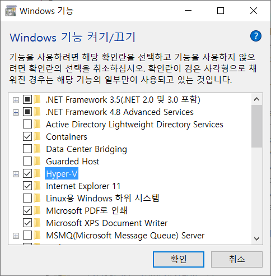
Task: Uncheck the Hyper-V checkbox
Action: coord(27,173)
